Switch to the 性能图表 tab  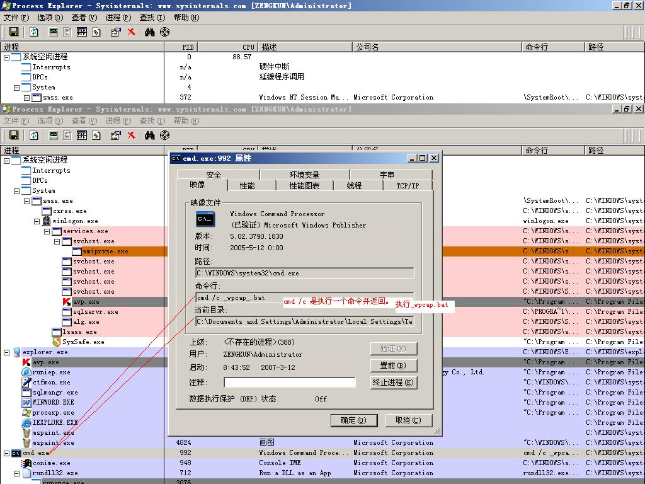point(304,186)
